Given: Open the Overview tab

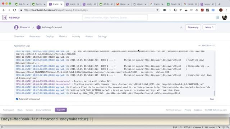Looking at the screenshot, I should coord(19,37).
